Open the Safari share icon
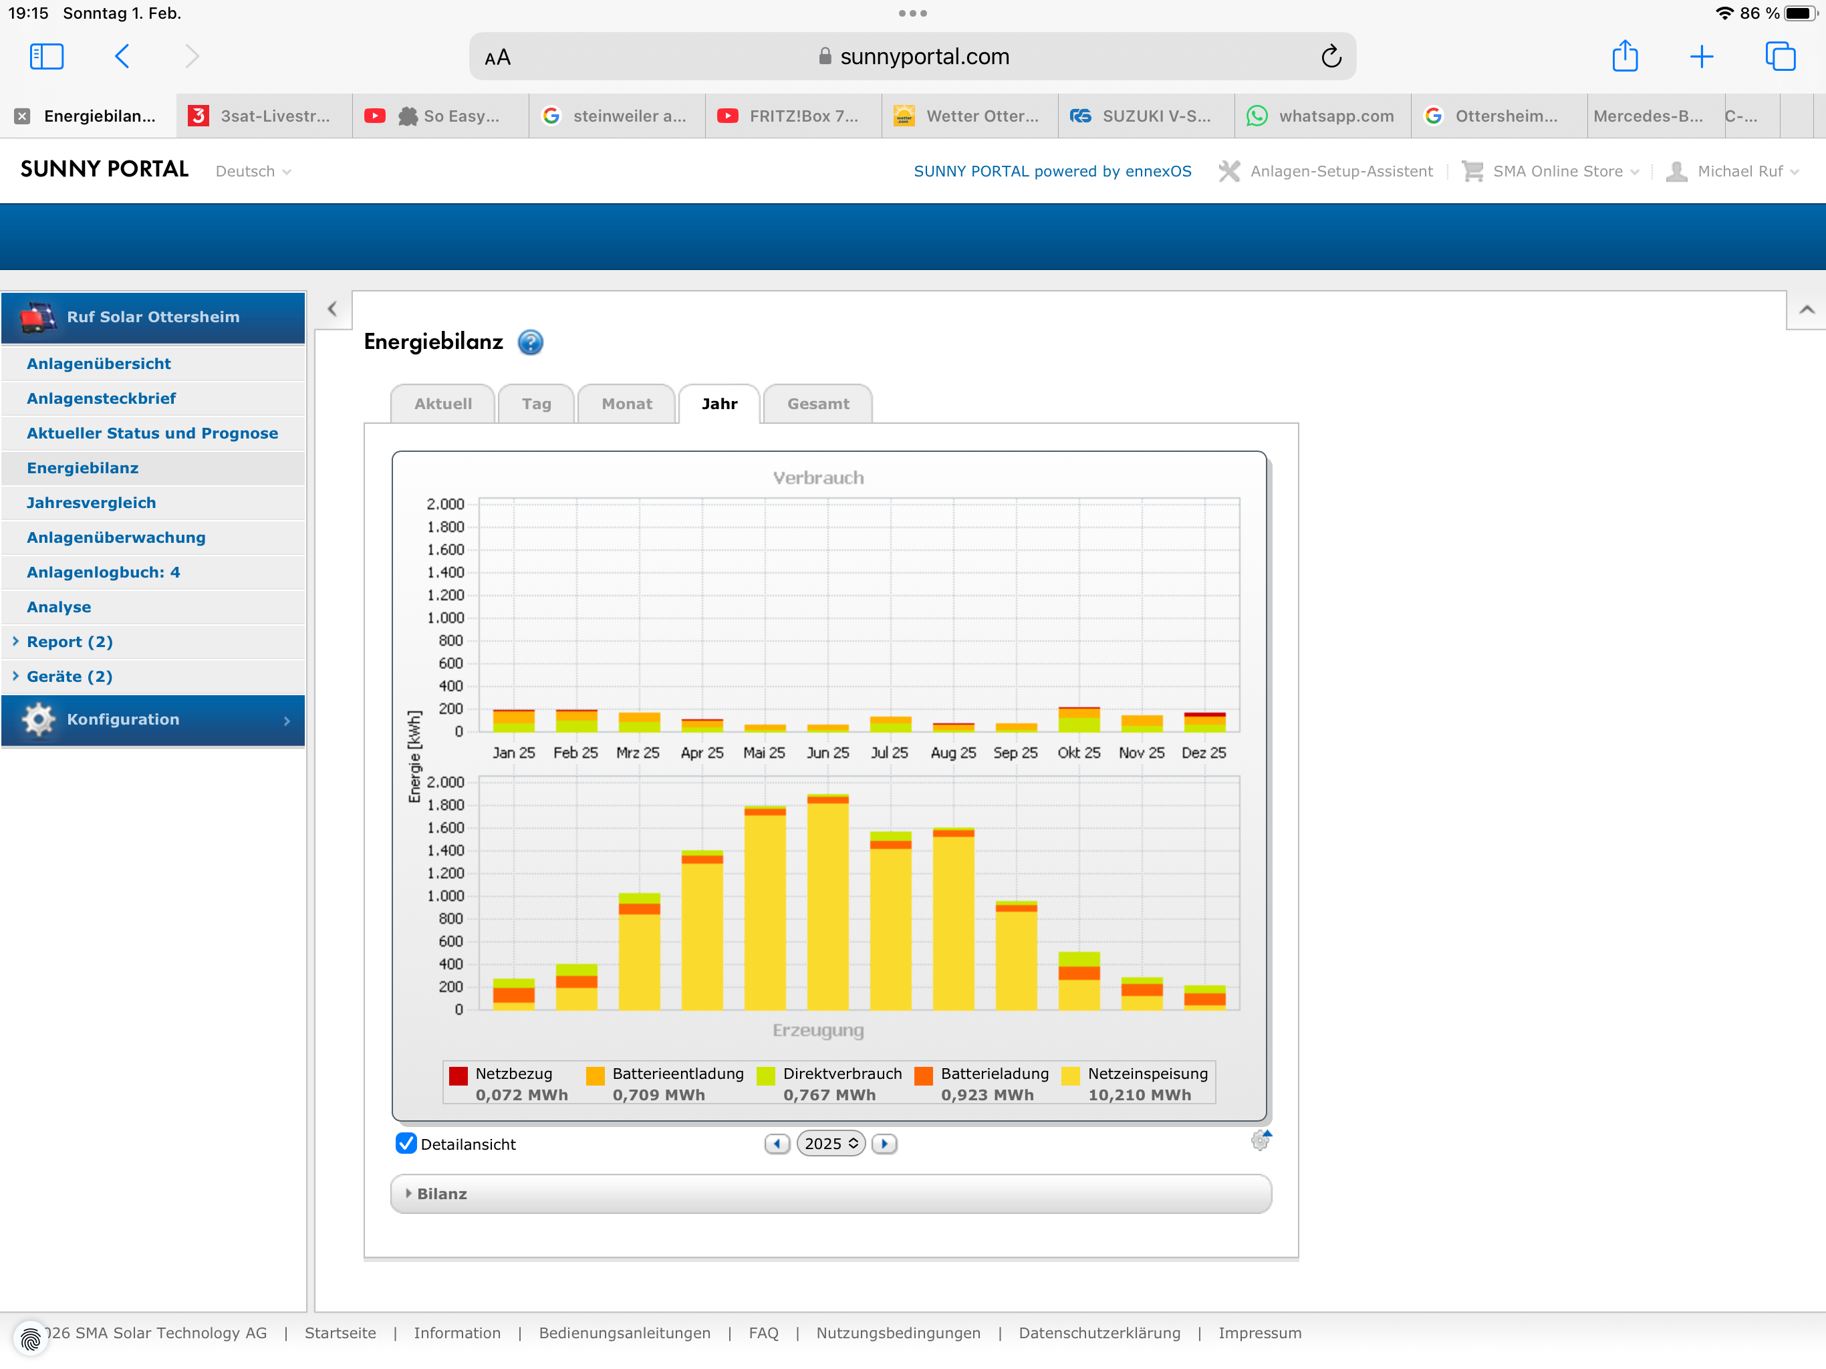This screenshot has width=1826, height=1369. (x=1625, y=57)
